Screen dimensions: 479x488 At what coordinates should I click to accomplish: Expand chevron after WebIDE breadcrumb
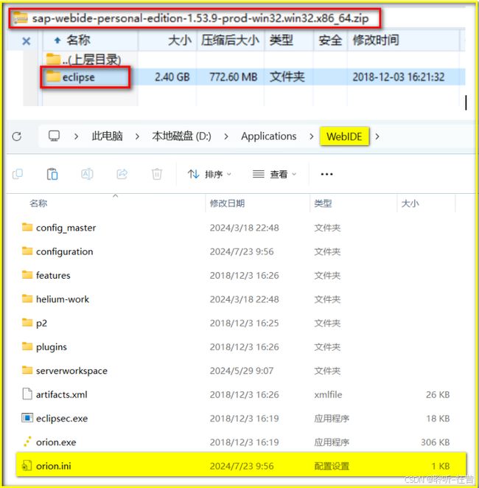click(x=377, y=136)
